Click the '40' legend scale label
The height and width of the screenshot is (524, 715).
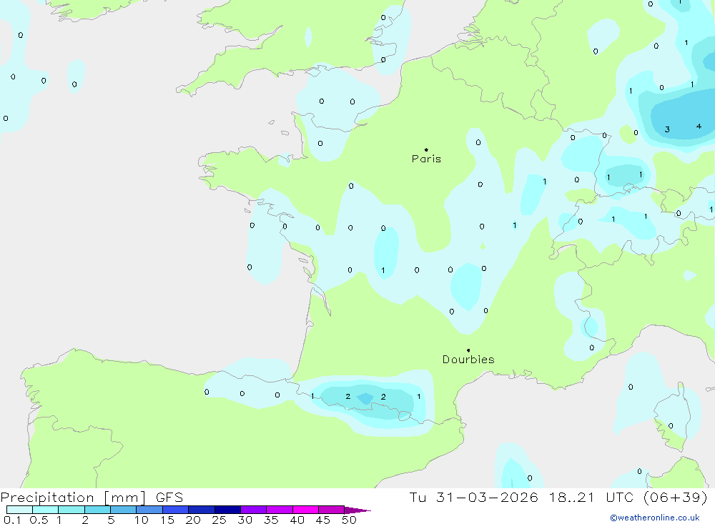pyautogui.click(x=297, y=520)
